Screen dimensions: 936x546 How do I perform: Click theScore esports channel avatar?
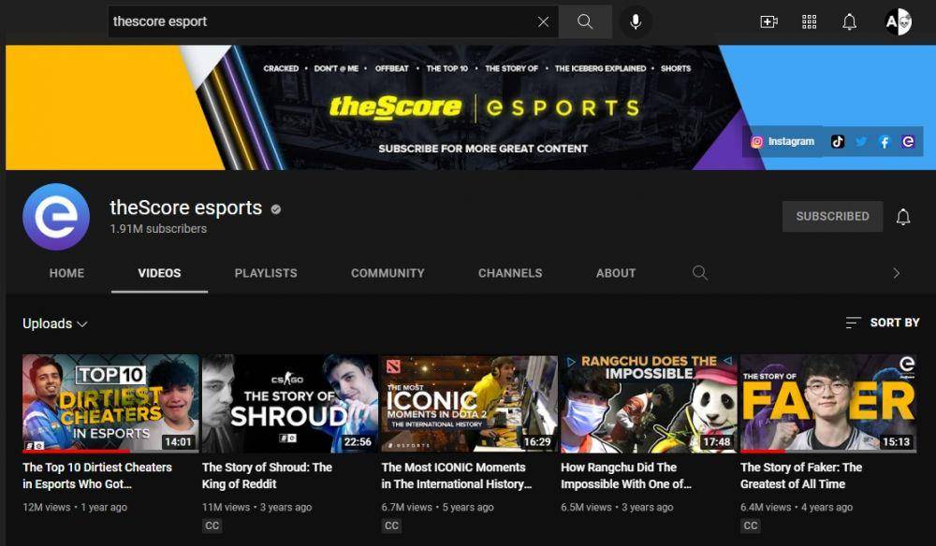click(56, 216)
